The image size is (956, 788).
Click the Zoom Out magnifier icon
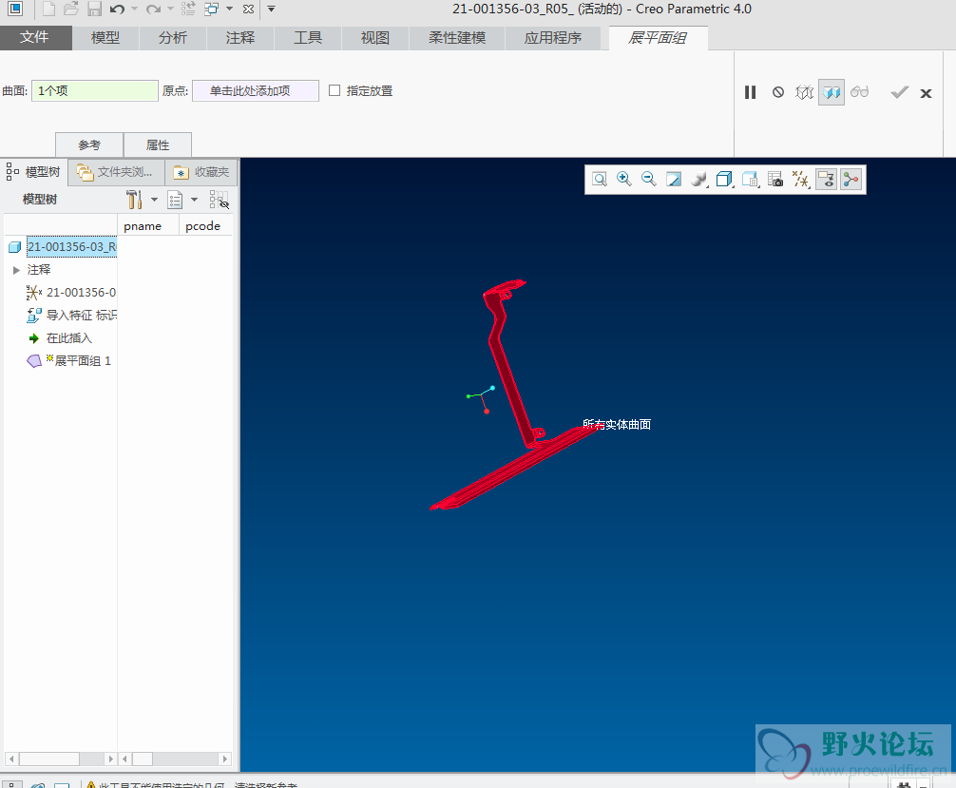click(649, 180)
